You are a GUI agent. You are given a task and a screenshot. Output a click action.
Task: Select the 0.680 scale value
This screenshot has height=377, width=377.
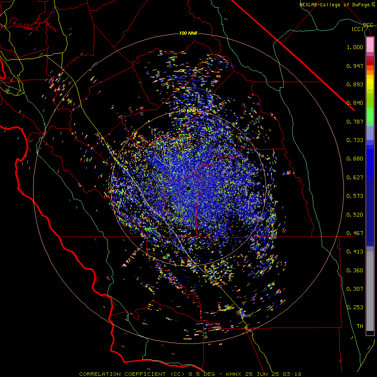pyautogui.click(x=355, y=159)
